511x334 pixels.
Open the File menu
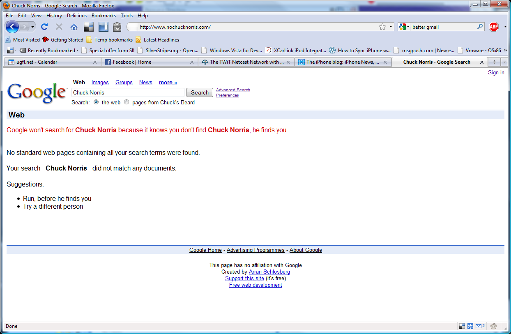pyautogui.click(x=9, y=16)
